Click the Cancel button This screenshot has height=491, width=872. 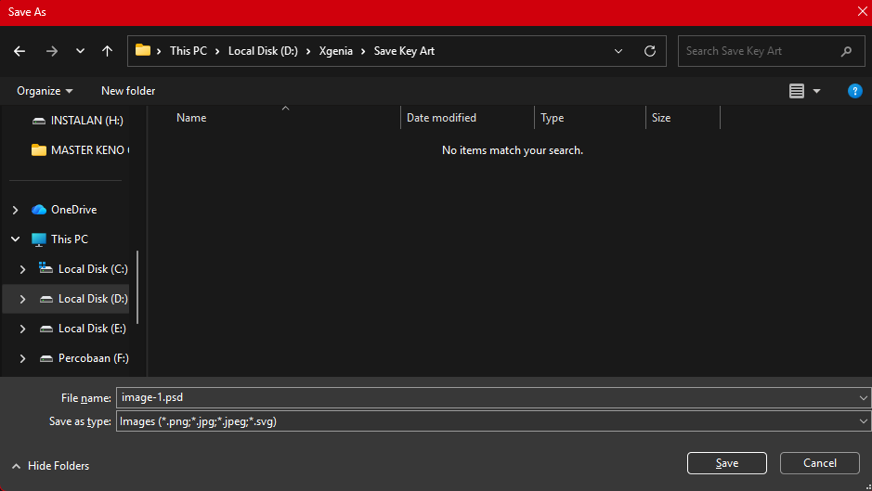820,463
